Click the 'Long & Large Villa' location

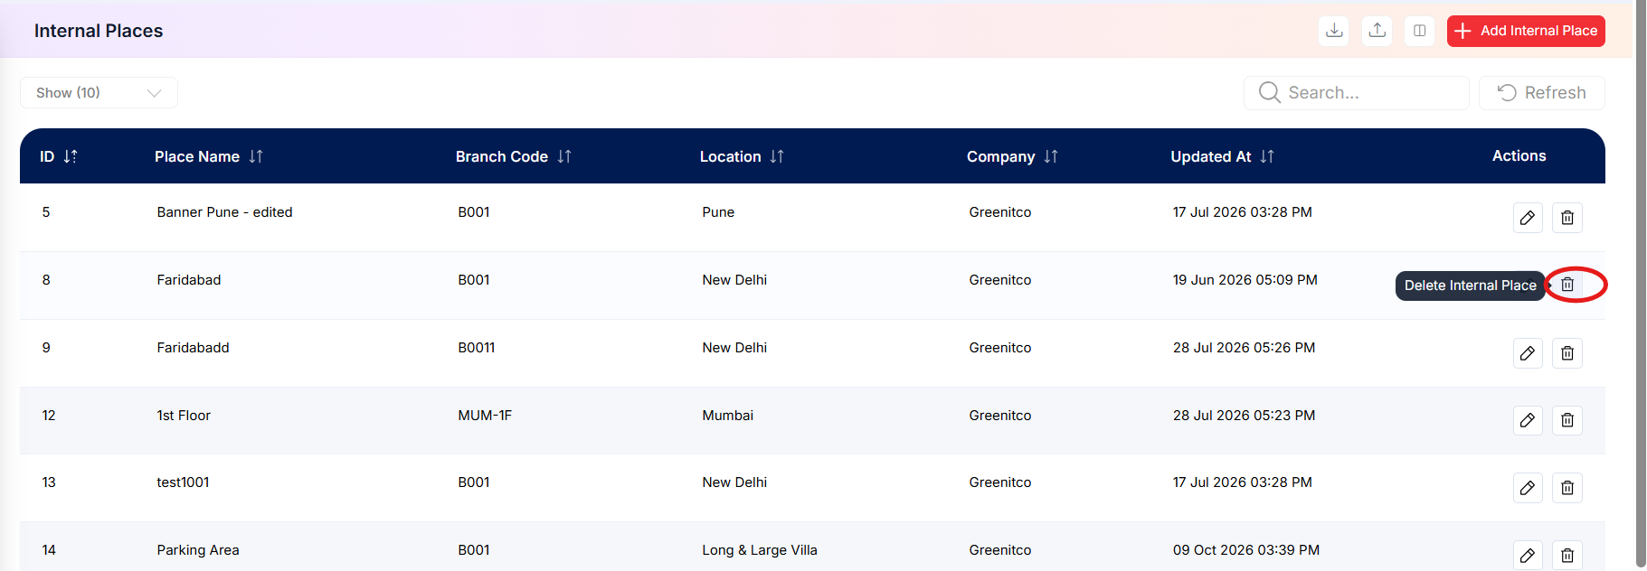tap(760, 550)
